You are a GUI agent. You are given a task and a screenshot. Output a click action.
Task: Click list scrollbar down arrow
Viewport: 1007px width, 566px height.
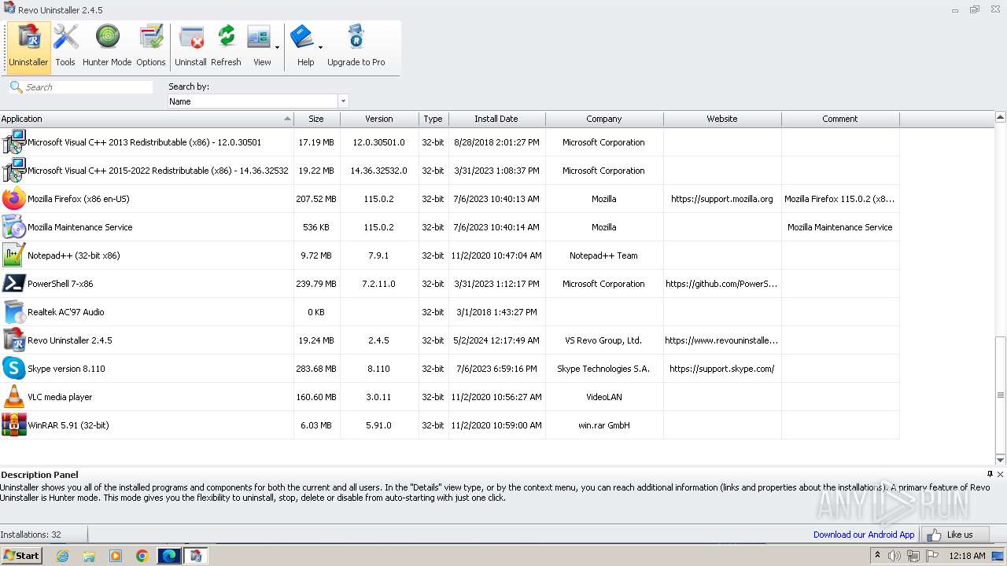coord(1001,460)
